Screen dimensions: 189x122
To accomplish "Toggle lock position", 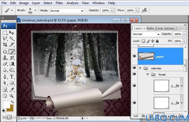I will (153, 41).
